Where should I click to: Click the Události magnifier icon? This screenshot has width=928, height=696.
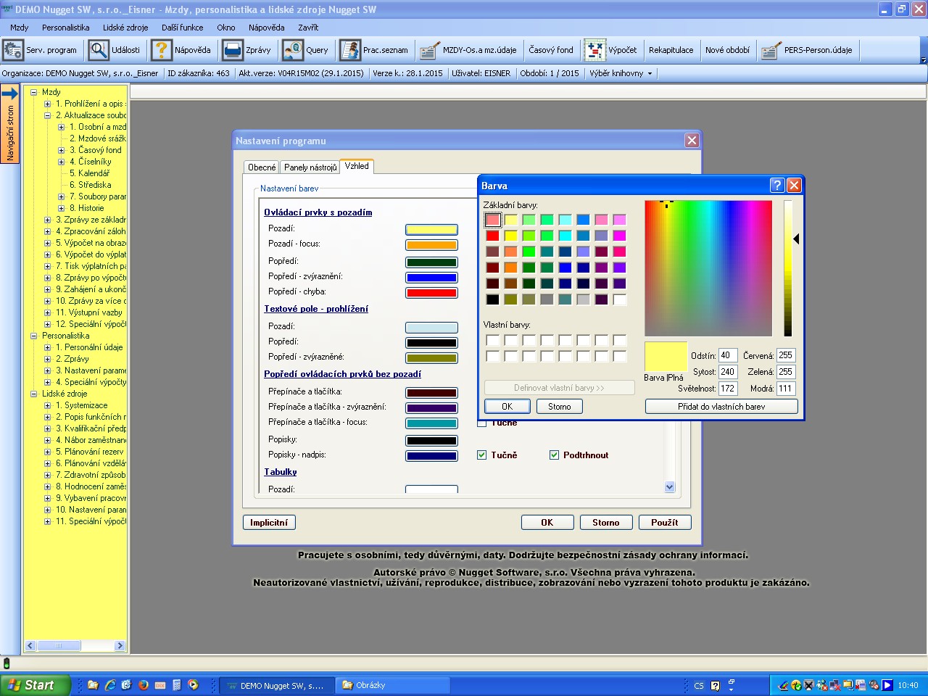click(x=99, y=50)
